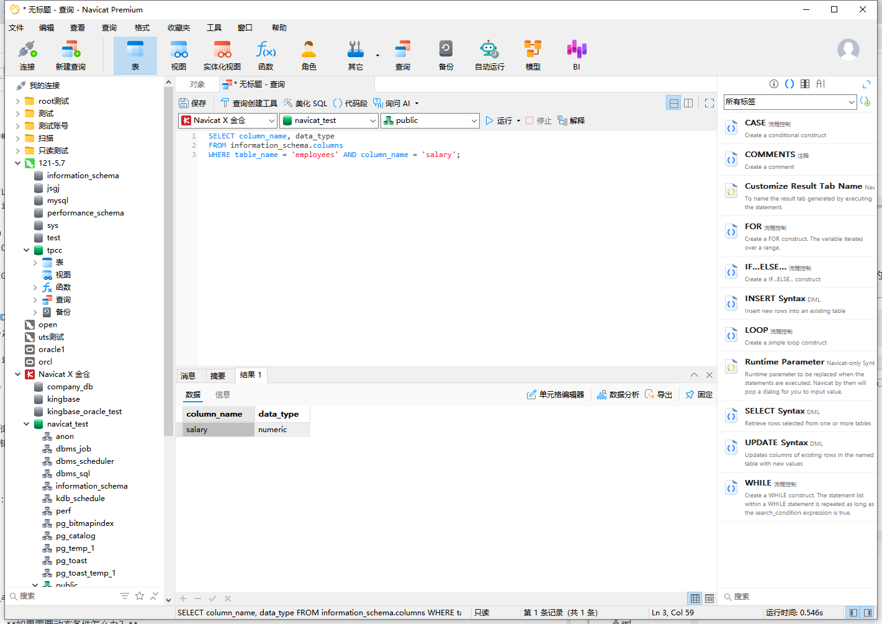Click the favorites star icon in the navigation search

tap(140, 596)
